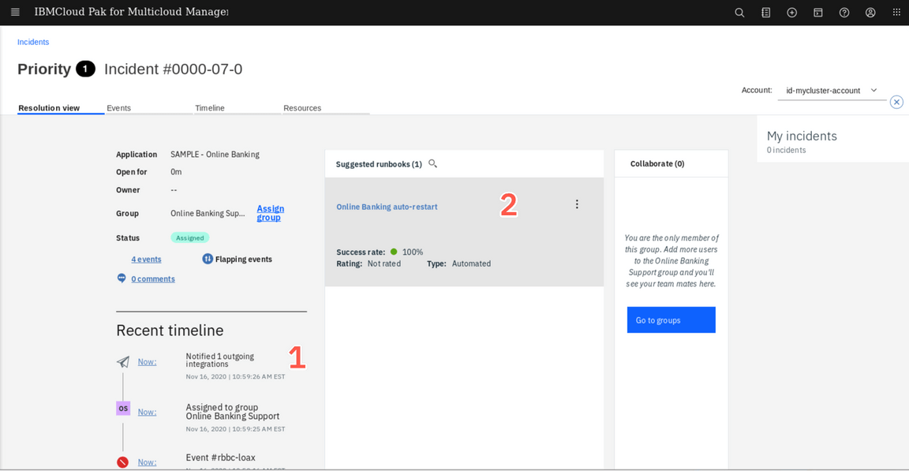Click the Event #rbbc-loax timeline text
This screenshot has height=471, width=909.
[220, 458]
